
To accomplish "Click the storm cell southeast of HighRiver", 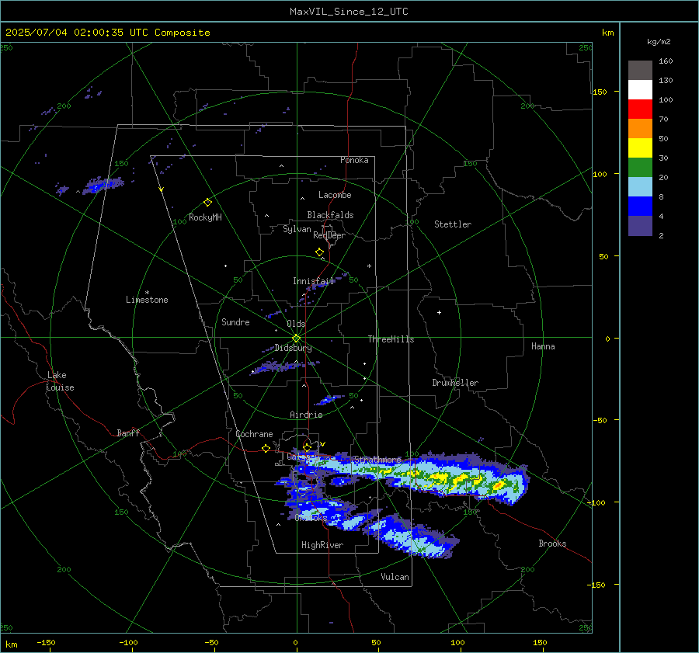I will pos(412,535).
